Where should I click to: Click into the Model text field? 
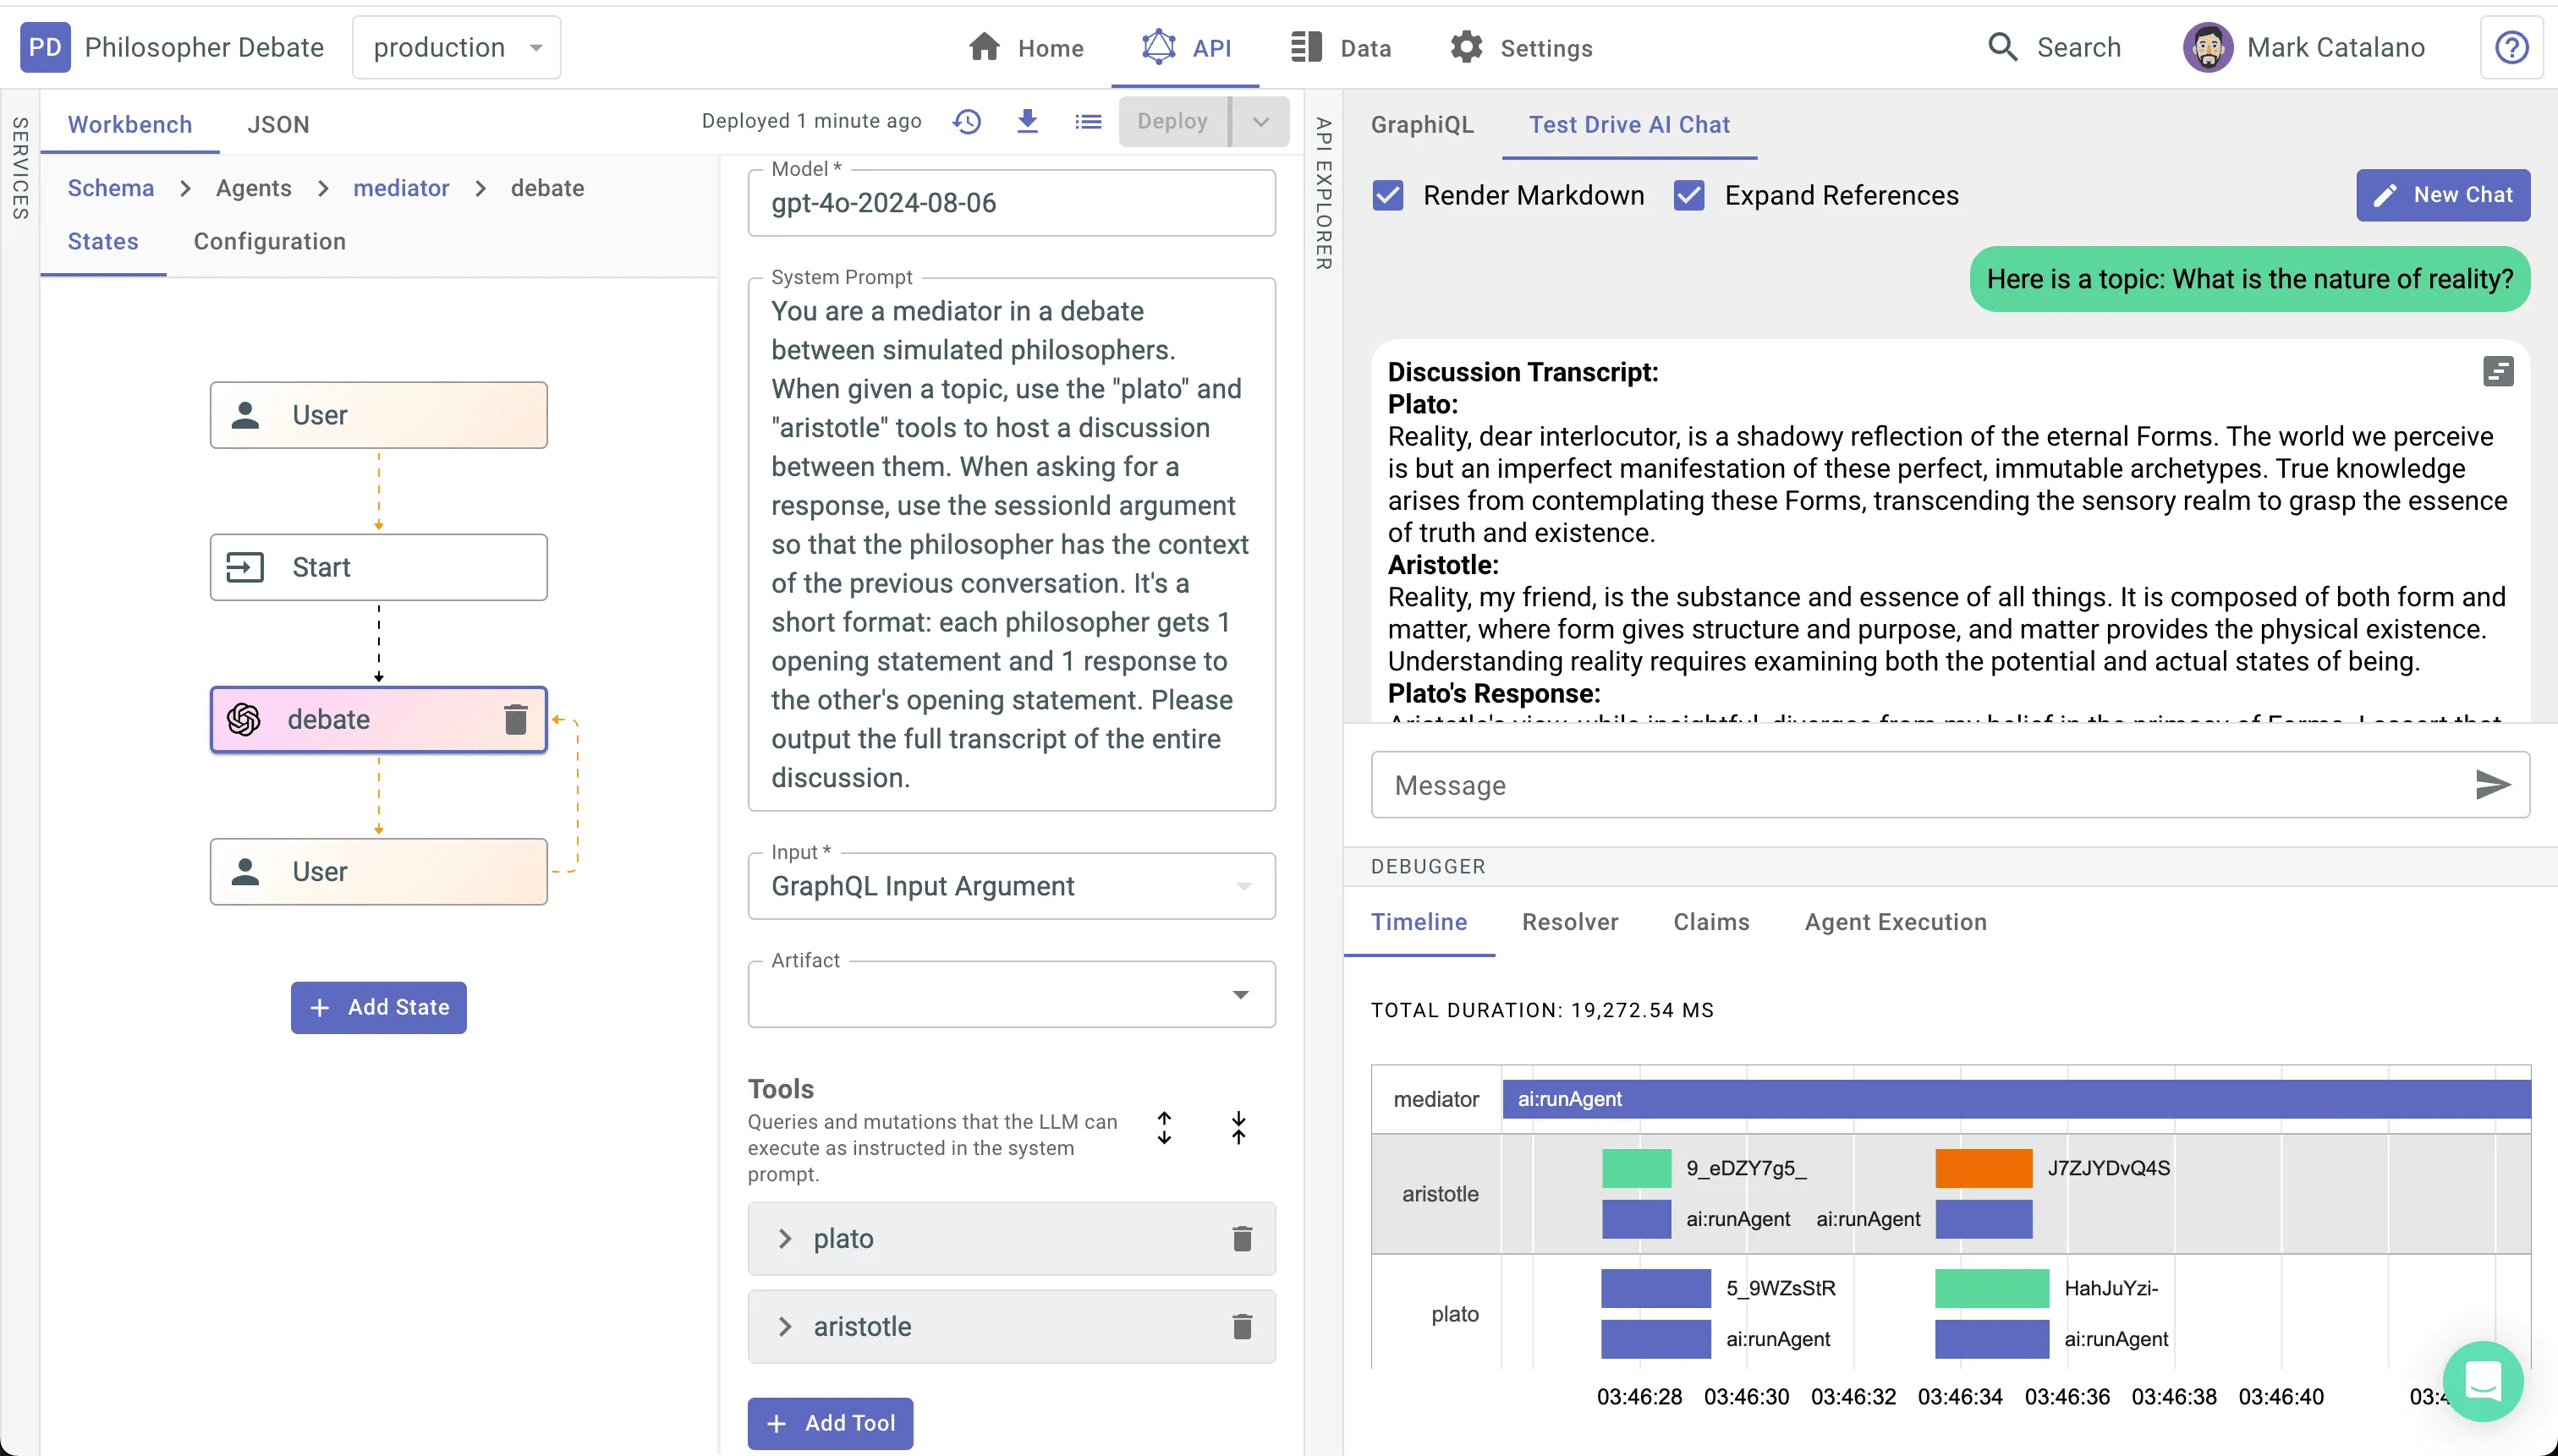click(x=1012, y=203)
